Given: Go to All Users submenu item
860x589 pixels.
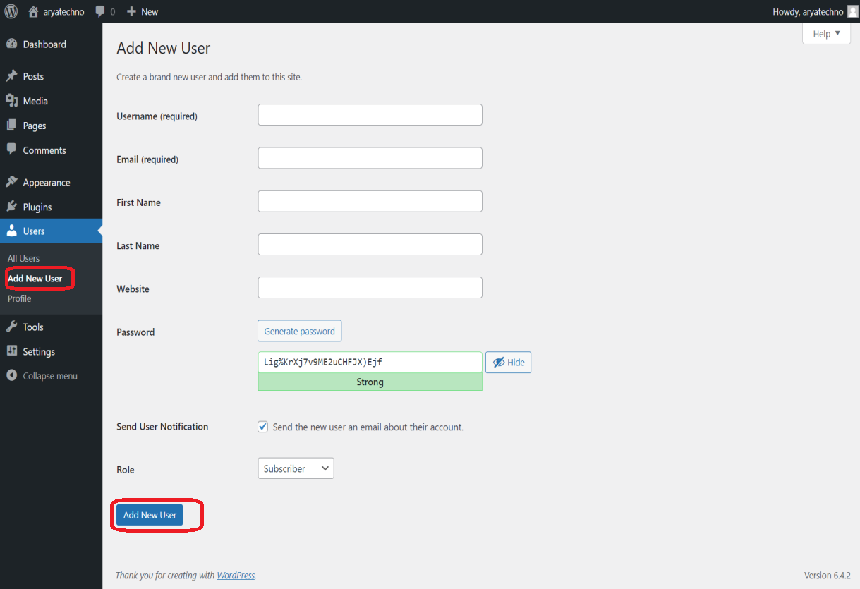Looking at the screenshot, I should (24, 258).
